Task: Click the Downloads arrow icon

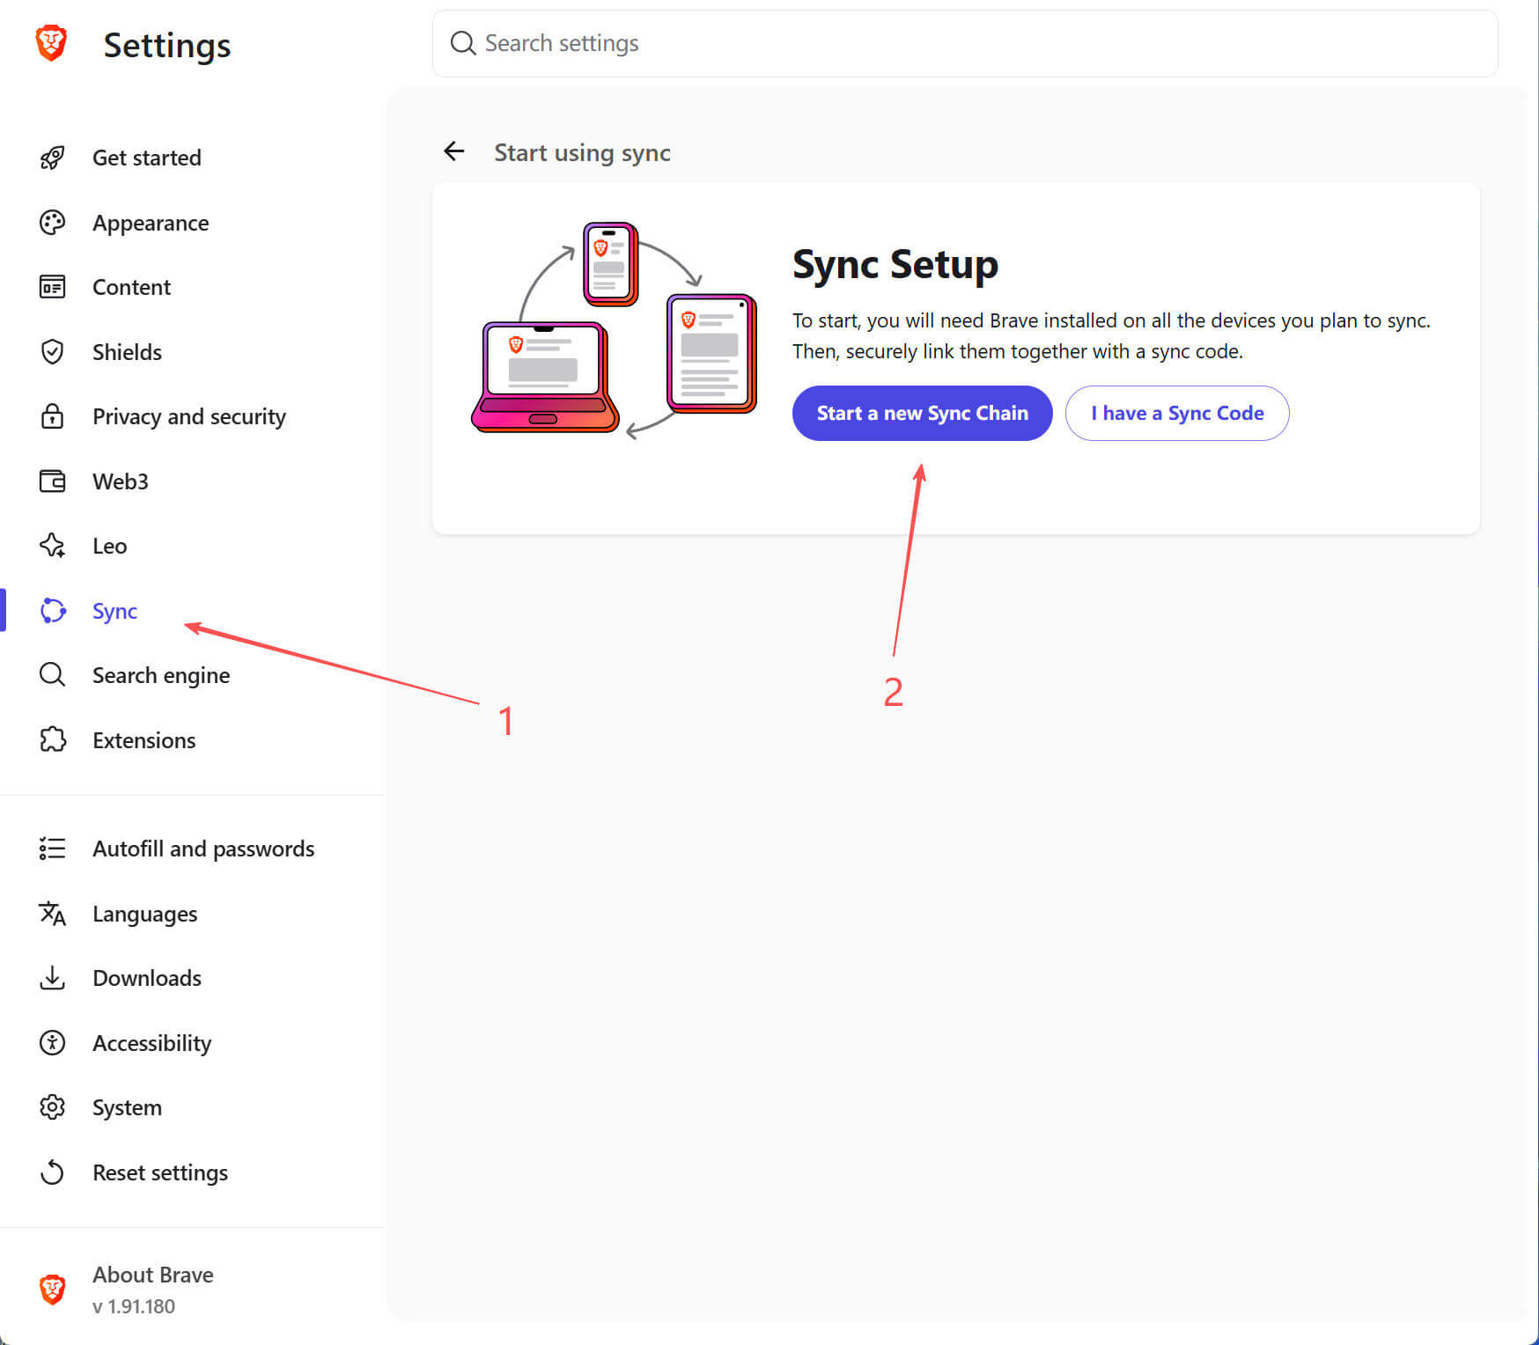Action: point(52,978)
